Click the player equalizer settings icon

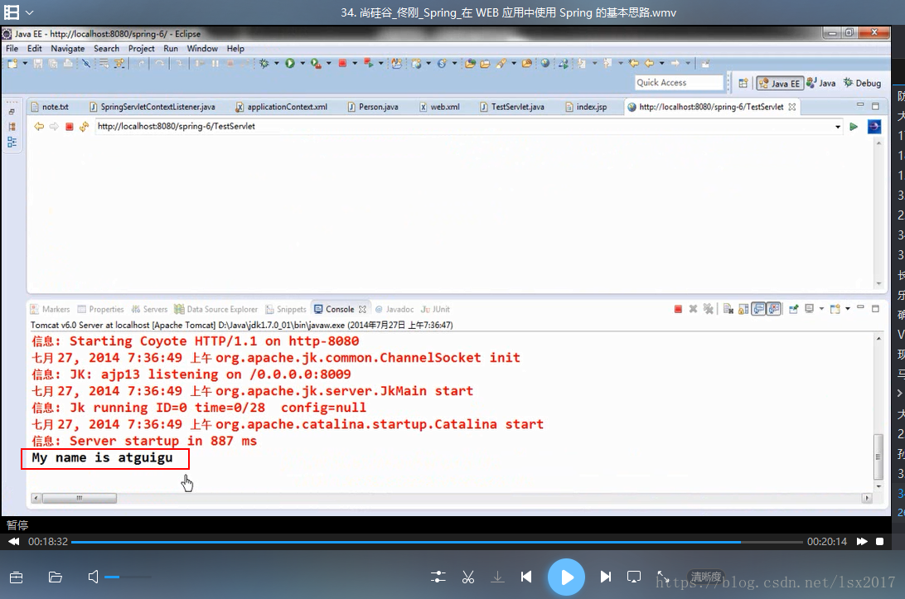[x=438, y=577]
